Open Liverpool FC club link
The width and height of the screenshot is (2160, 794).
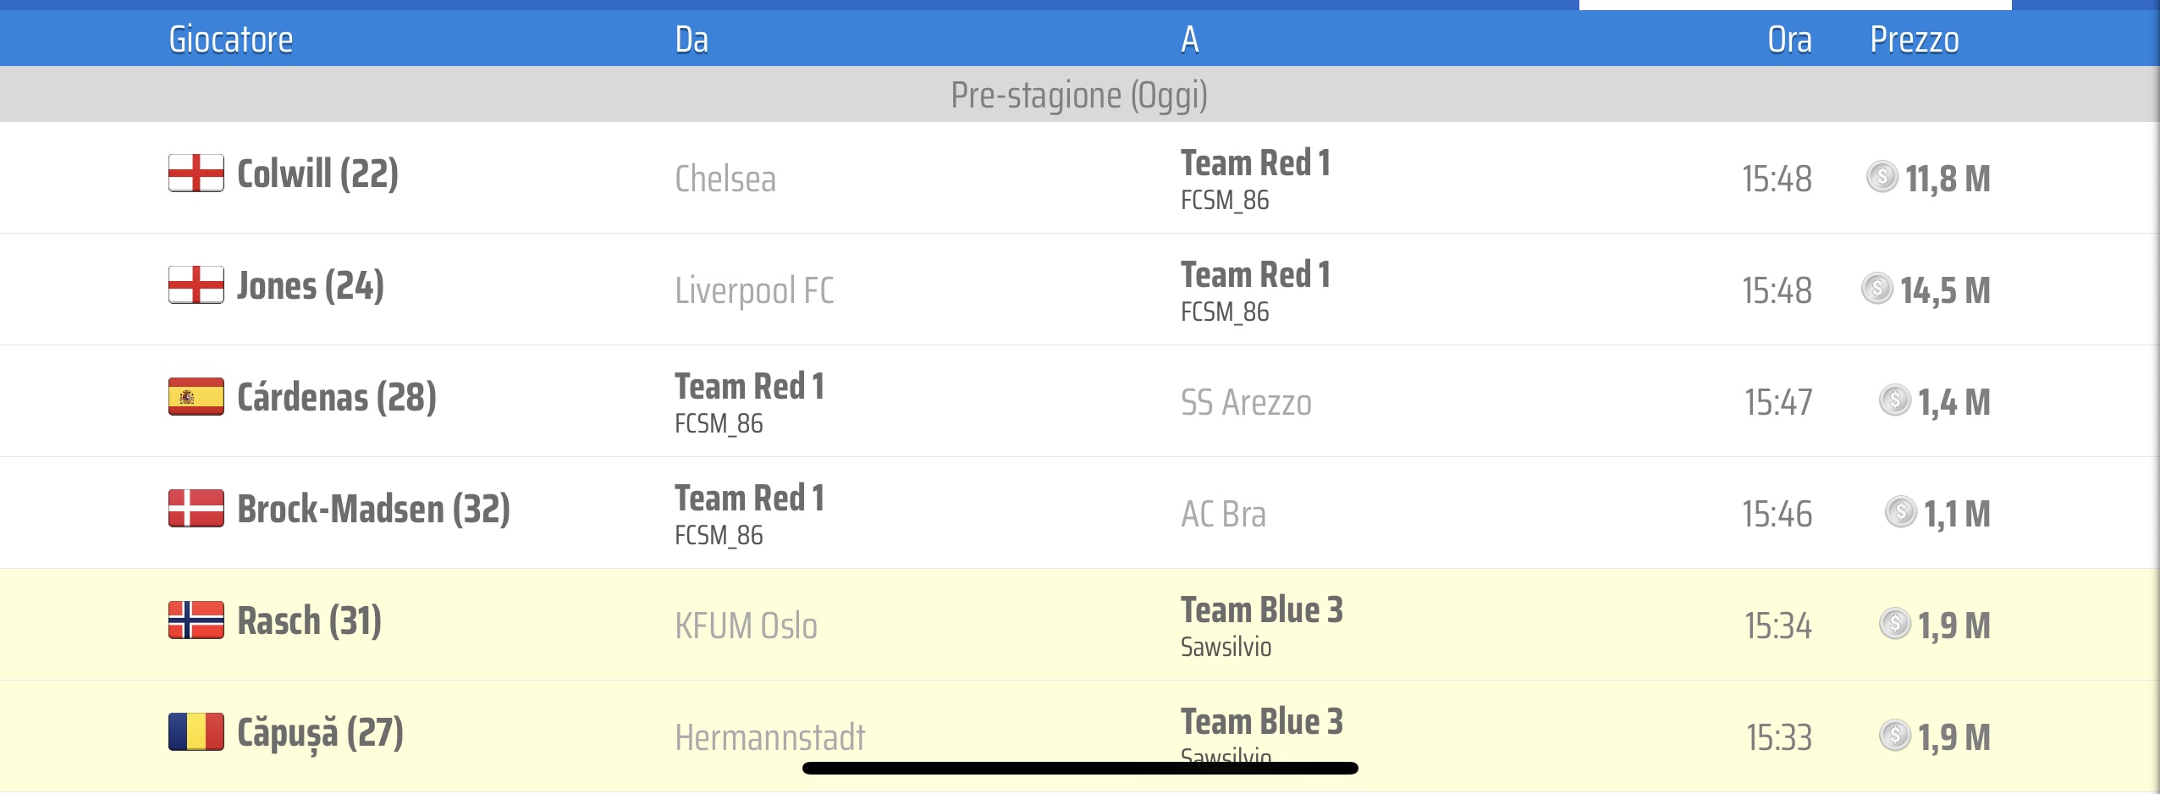click(753, 290)
